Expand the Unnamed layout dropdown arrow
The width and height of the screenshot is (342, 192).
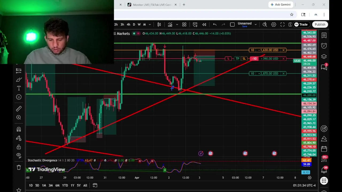coord(255,25)
